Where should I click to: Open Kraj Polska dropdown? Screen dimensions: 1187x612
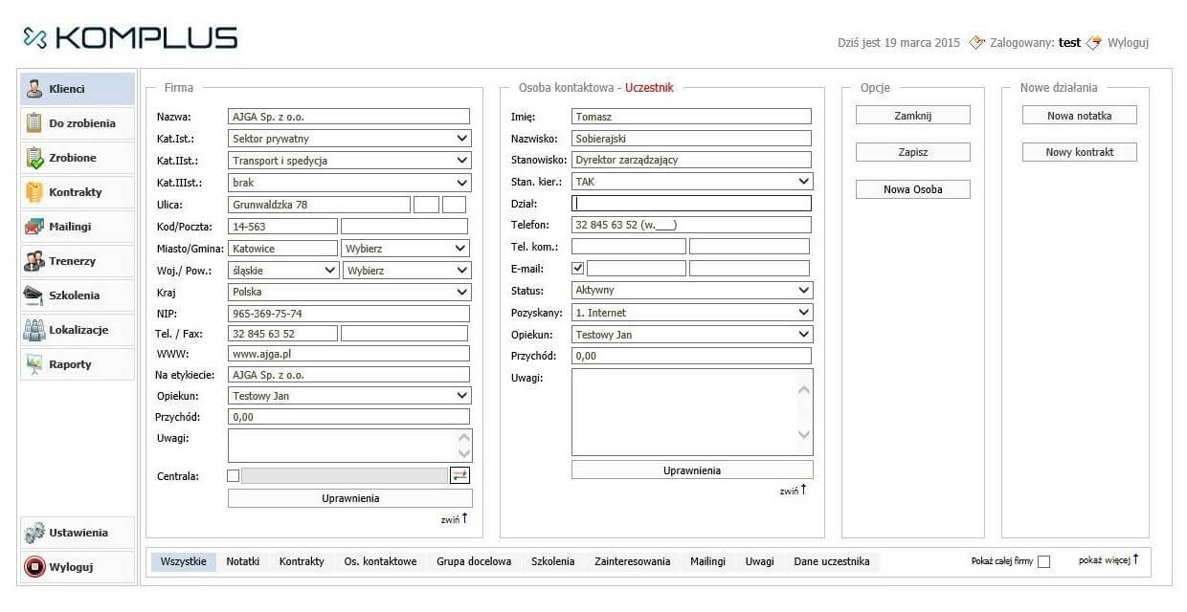pyautogui.click(x=349, y=293)
